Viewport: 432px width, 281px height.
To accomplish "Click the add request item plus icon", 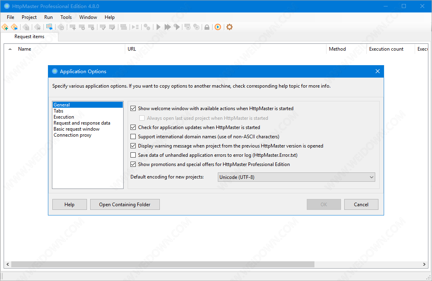I will (73, 27).
